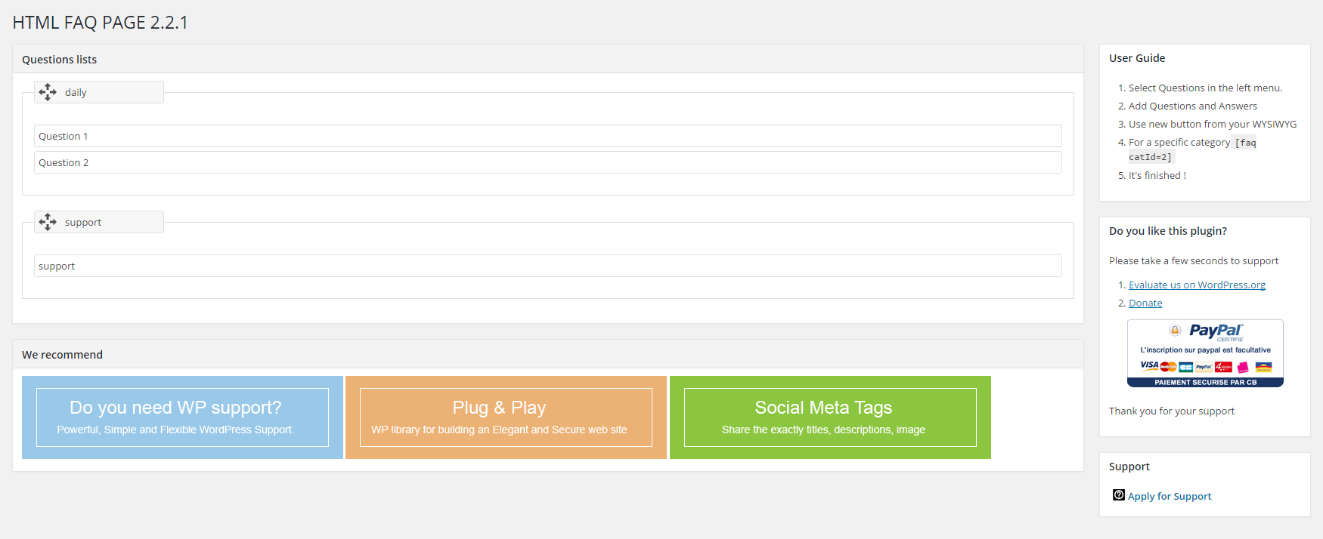The width and height of the screenshot is (1323, 539).
Task: Click the move icon beside daily category
Action: pos(48,92)
